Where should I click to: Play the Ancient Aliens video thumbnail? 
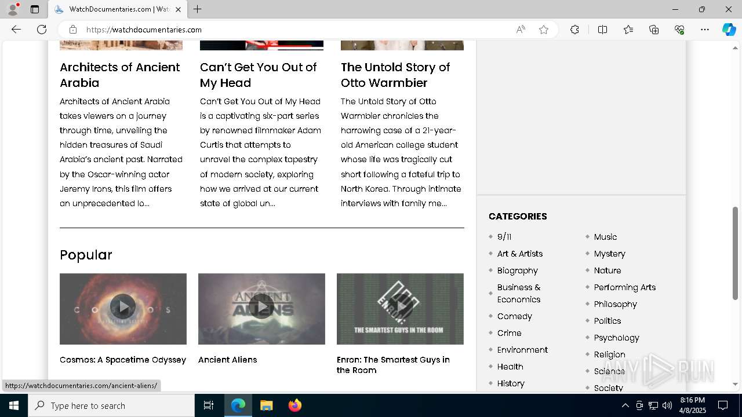click(261, 309)
